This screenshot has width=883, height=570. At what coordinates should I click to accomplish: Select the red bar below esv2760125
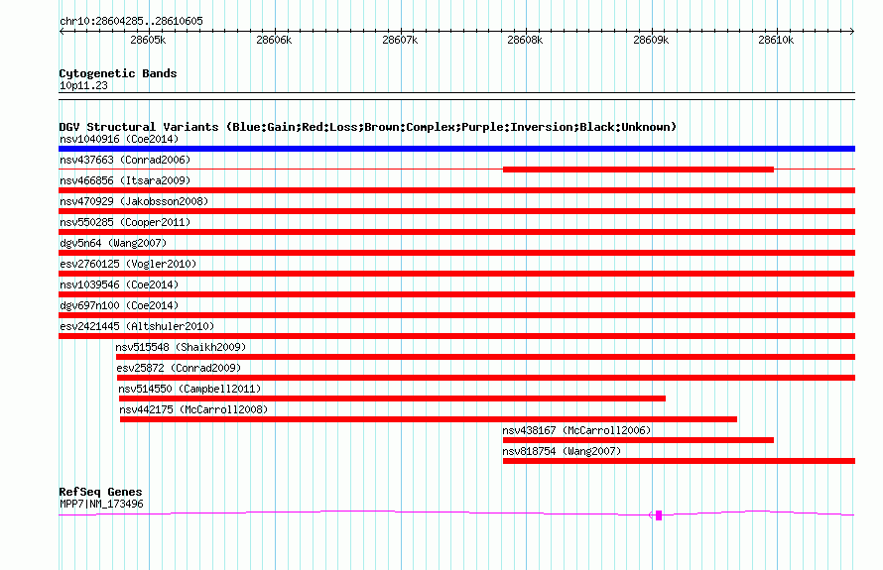(x=456, y=274)
